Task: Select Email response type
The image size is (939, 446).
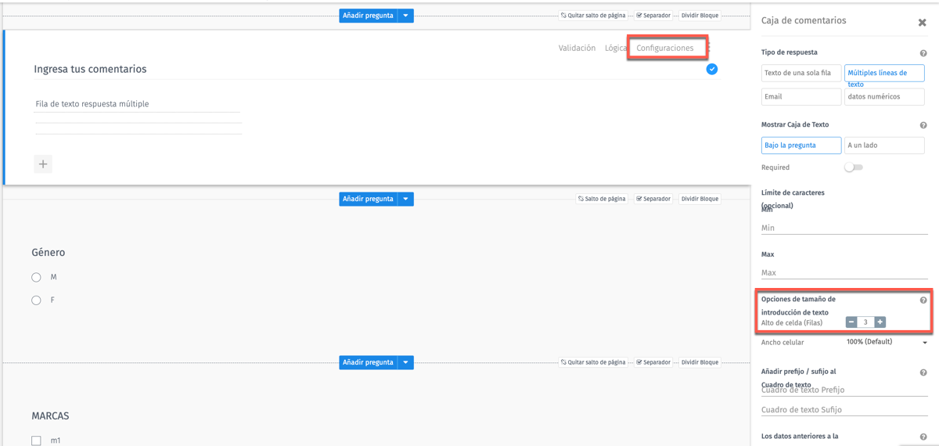Action: [x=801, y=96]
